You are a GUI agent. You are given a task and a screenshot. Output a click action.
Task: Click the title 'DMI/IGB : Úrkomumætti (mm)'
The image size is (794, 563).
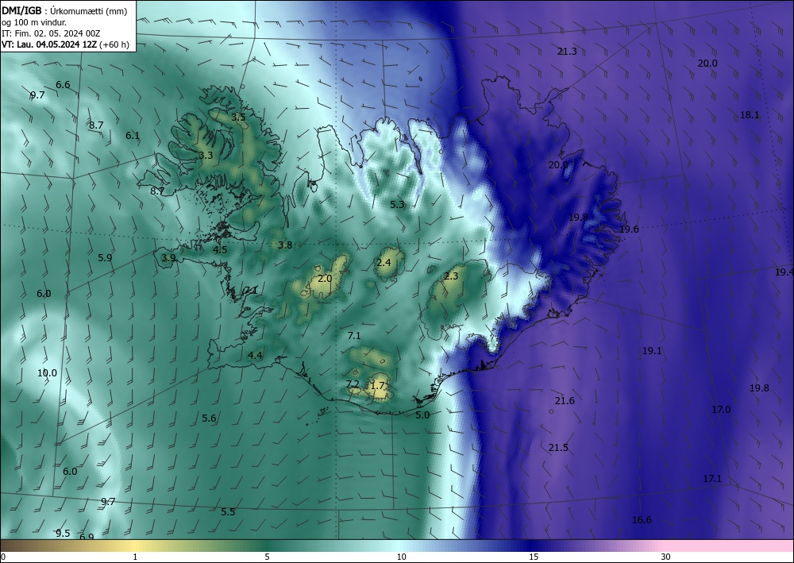pyautogui.click(x=64, y=10)
